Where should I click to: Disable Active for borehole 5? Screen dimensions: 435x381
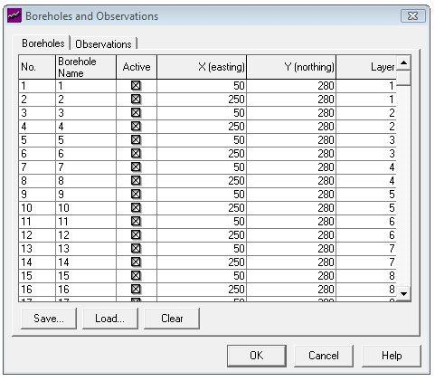[136, 140]
